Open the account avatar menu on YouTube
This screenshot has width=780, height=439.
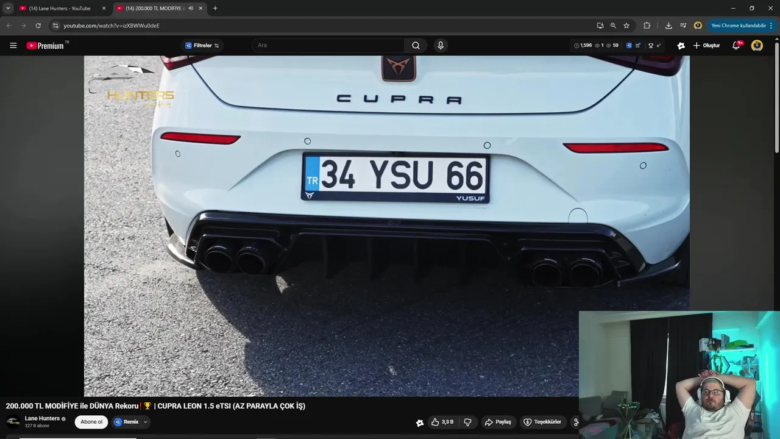[757, 45]
